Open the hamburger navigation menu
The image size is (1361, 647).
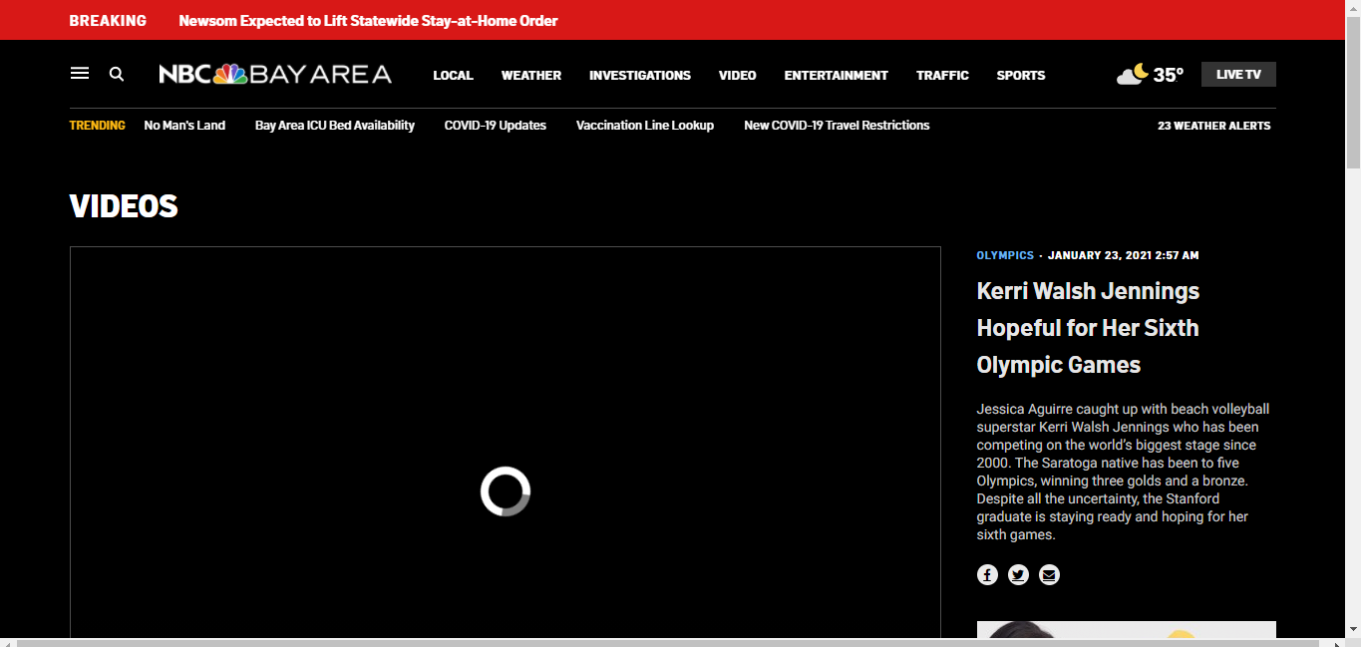tap(80, 74)
